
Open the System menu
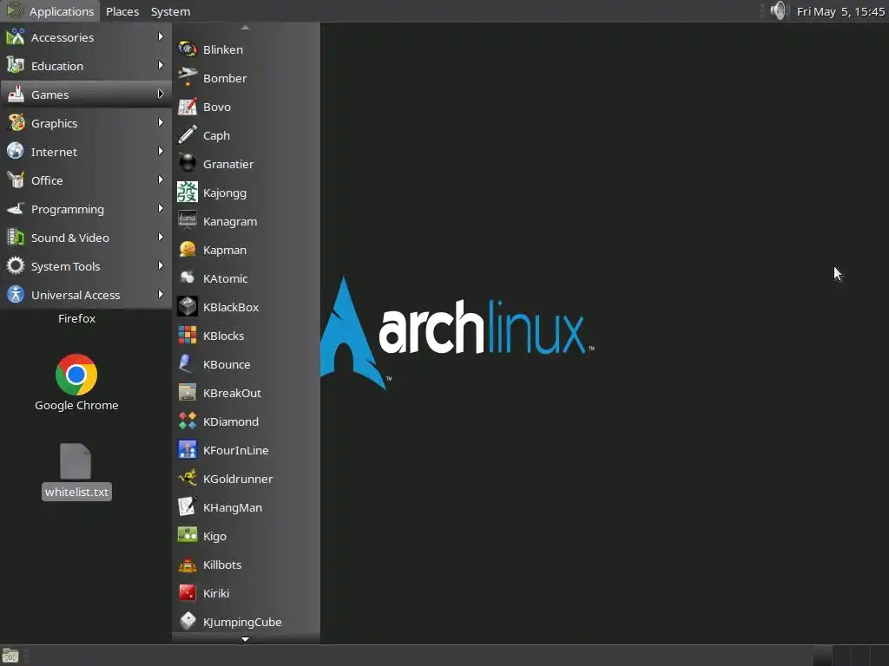170,11
